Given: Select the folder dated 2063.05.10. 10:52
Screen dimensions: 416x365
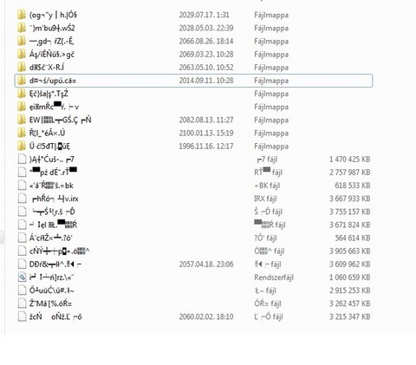Looking at the screenshot, I should pyautogui.click(x=193, y=68).
